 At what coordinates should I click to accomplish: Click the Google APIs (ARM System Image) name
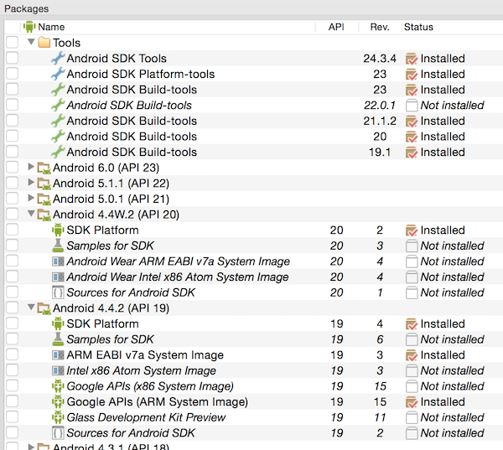point(158,402)
